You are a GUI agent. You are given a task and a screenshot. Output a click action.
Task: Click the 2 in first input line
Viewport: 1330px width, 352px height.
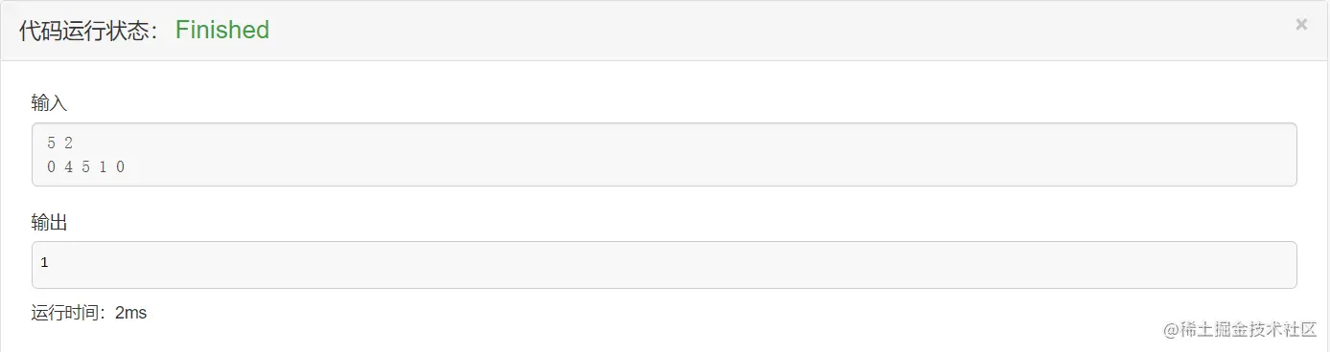(68, 143)
